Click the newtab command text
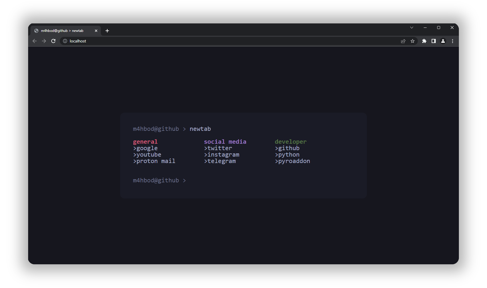Screen dimensions: 487x288 tap(200, 129)
